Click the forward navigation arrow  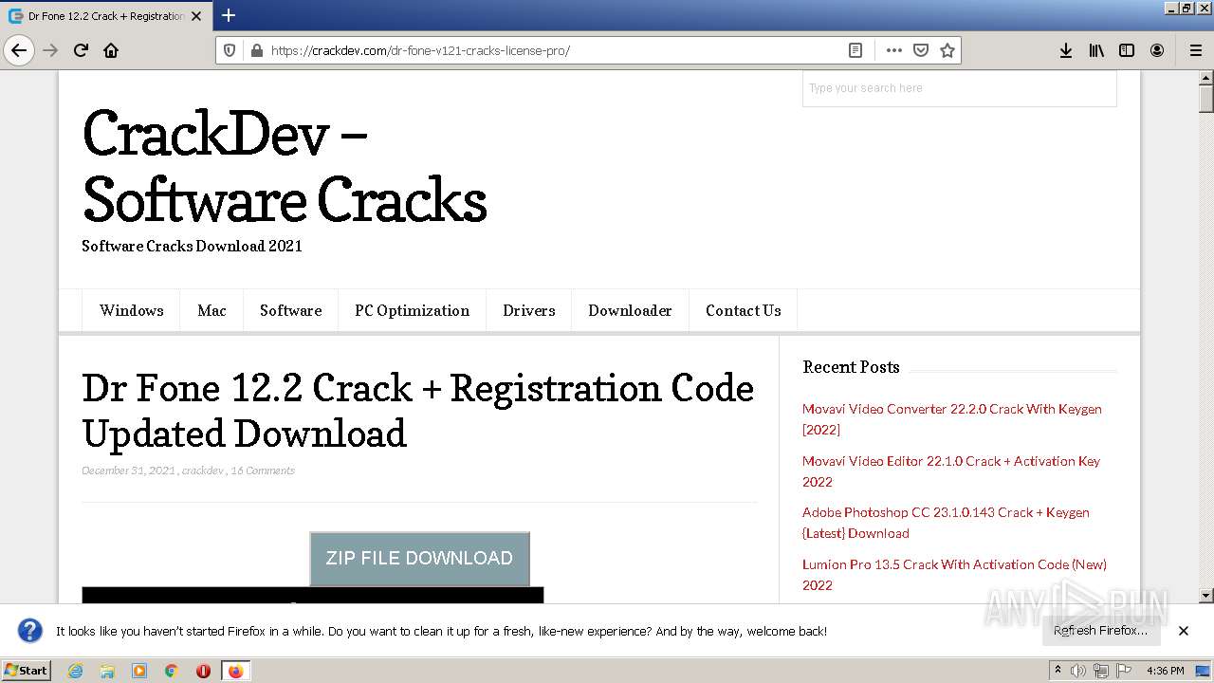pos(50,50)
